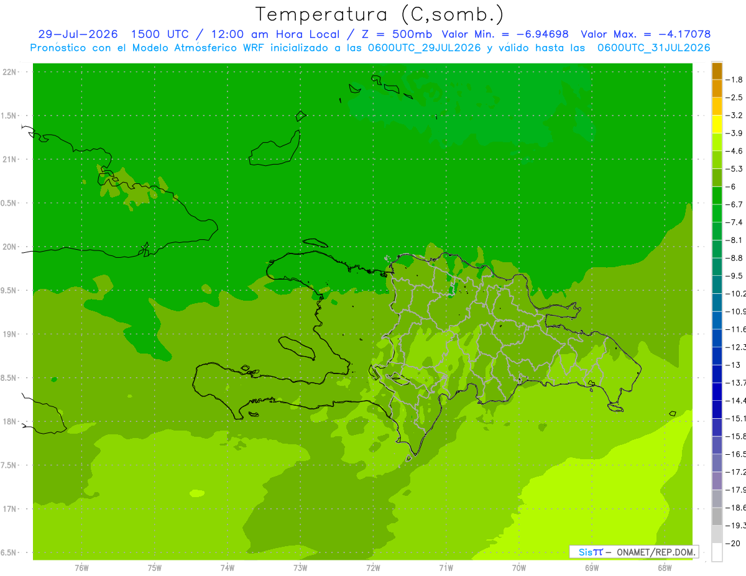
Task: Click the 'Valor Max. = -4.17078' value
Action: coord(646,34)
